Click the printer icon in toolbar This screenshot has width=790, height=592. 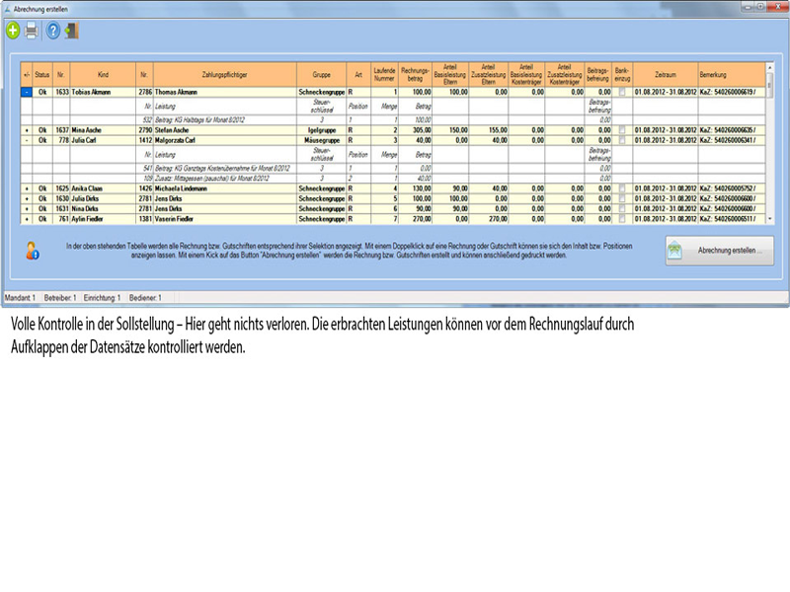[31, 30]
